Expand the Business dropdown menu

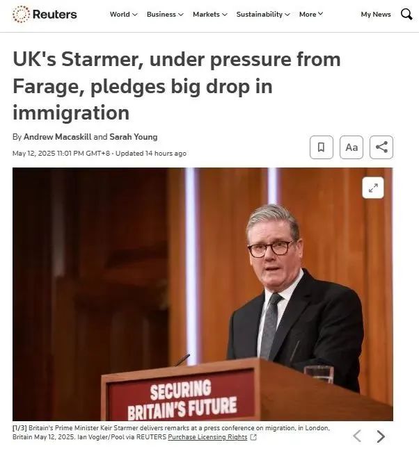(x=165, y=15)
